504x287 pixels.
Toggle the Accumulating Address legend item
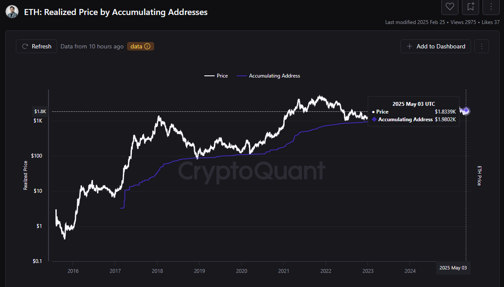point(268,75)
